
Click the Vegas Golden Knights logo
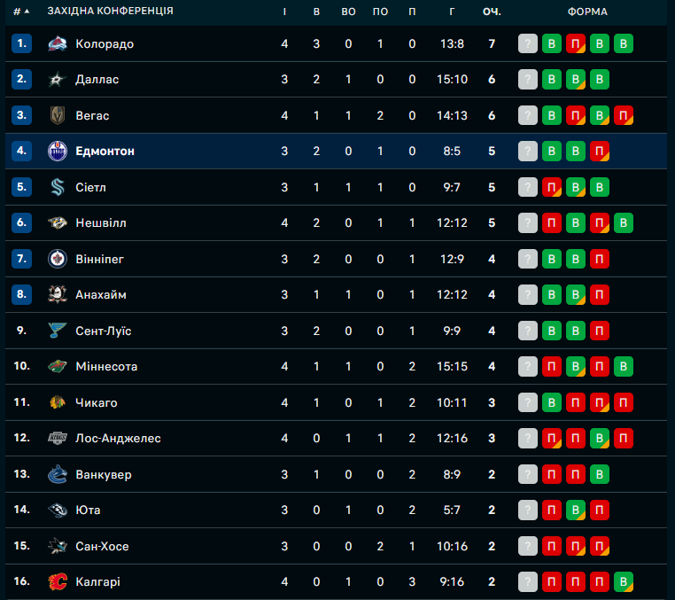click(x=58, y=115)
